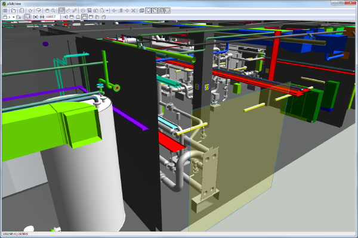Select the Measure ruler tool

click(x=68, y=11)
